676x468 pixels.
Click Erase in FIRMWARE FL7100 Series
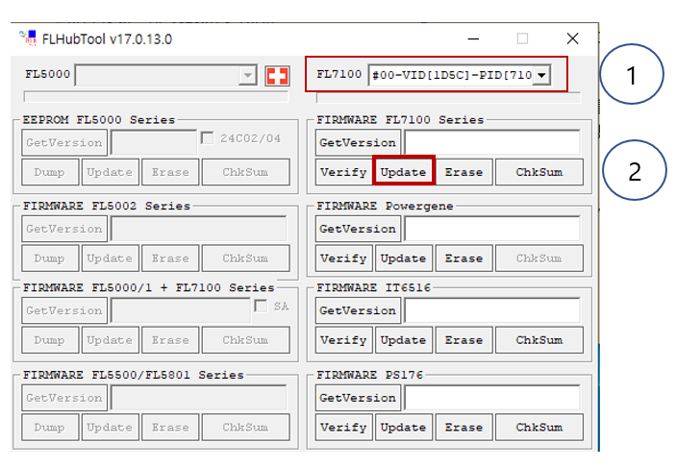click(463, 172)
